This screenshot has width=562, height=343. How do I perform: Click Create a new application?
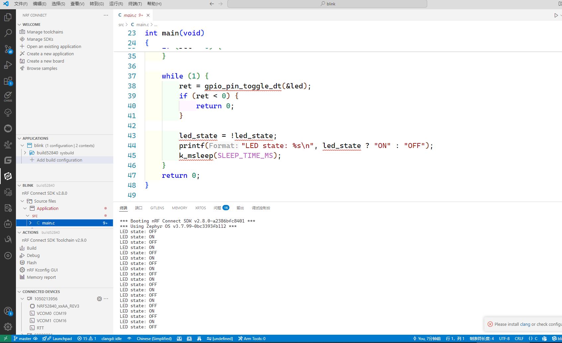50,54
